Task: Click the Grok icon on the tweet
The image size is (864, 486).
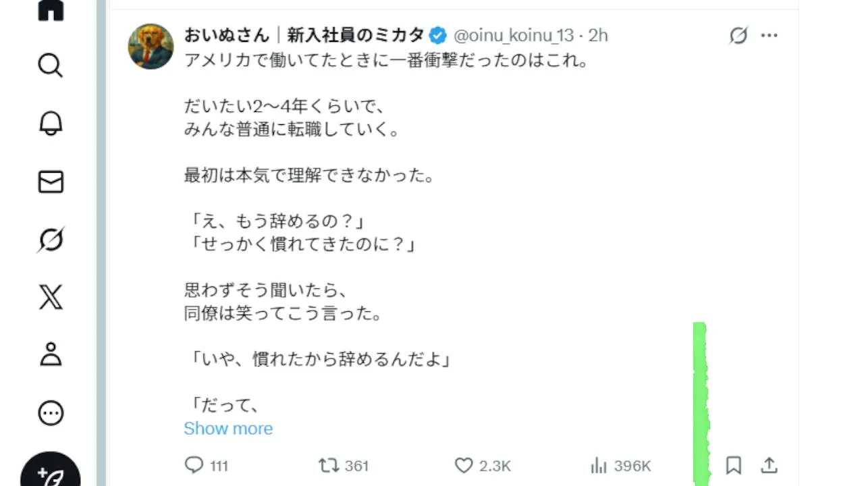Action: click(x=738, y=35)
